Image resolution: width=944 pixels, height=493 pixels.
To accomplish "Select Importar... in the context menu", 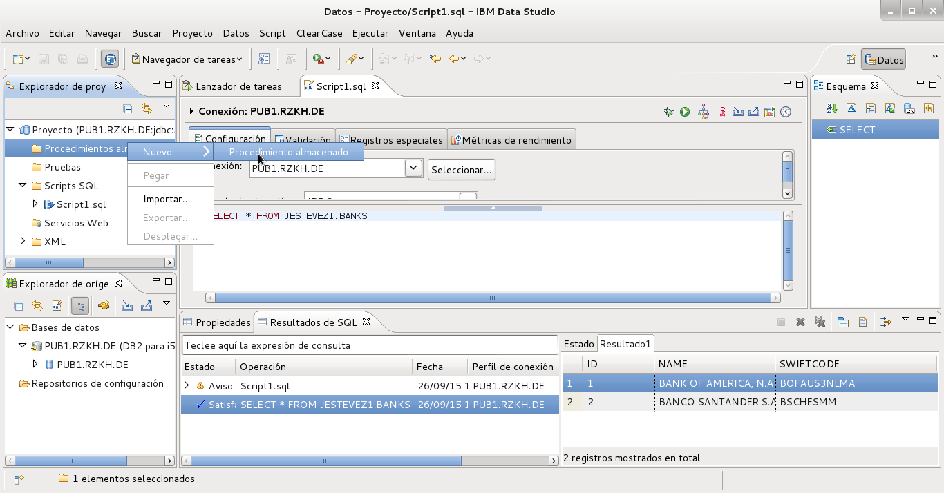I will (167, 199).
